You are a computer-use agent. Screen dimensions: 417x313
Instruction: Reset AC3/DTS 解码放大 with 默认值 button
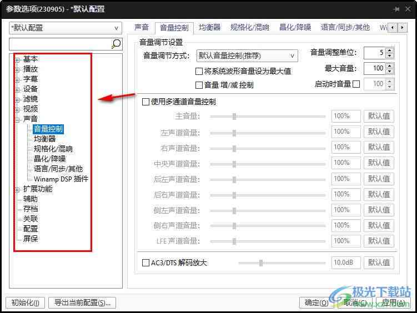point(379,263)
